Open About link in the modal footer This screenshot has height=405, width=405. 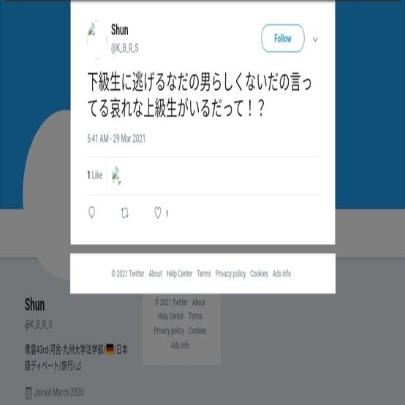tap(155, 273)
